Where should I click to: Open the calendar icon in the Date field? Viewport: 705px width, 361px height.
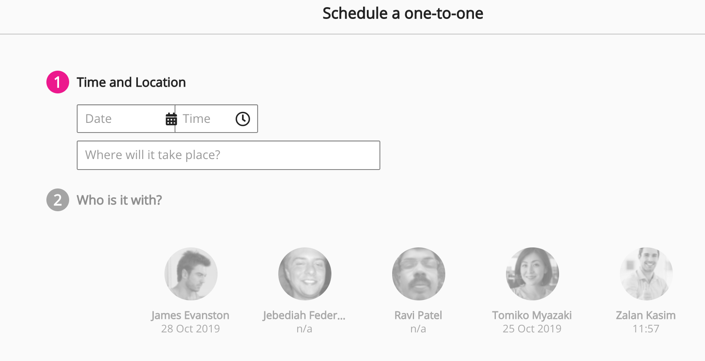click(171, 119)
